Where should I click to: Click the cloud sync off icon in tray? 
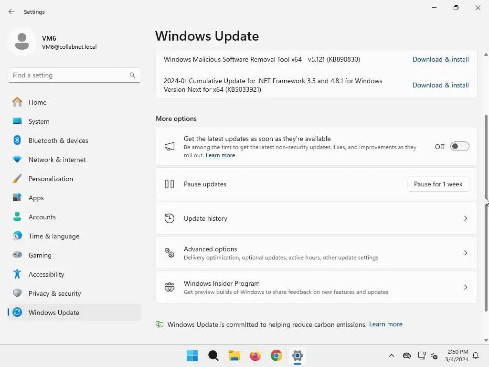coord(407,356)
